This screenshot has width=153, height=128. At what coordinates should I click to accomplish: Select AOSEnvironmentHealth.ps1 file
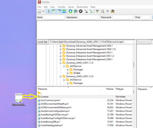click(x=85, y=104)
